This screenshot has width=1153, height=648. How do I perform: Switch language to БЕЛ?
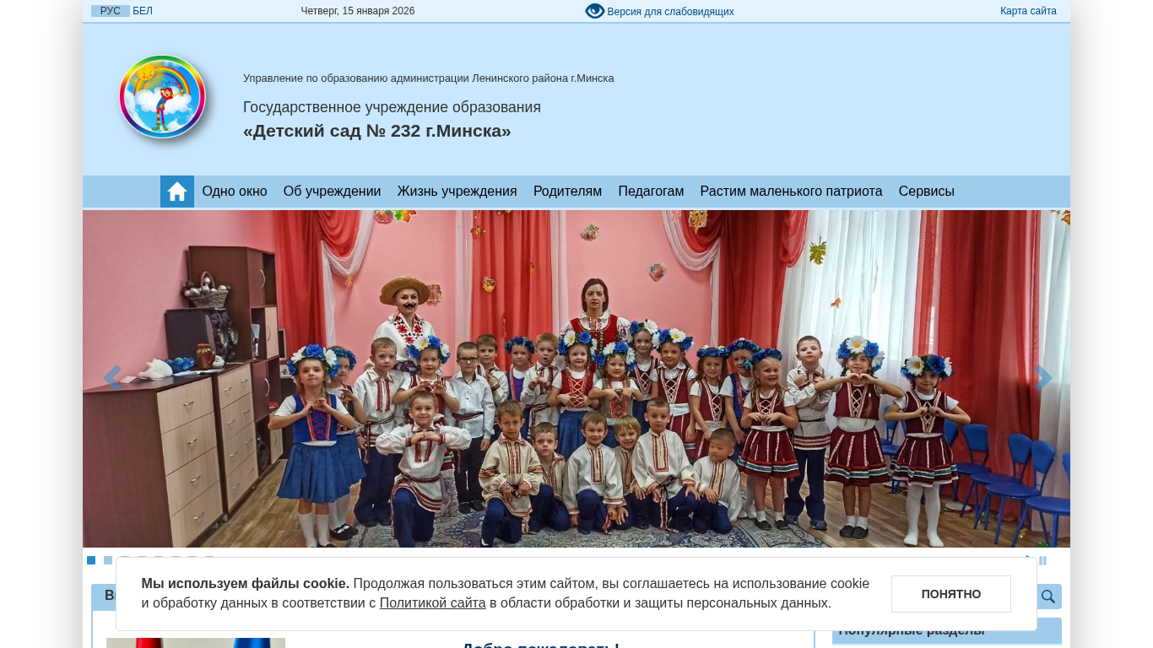tap(143, 11)
